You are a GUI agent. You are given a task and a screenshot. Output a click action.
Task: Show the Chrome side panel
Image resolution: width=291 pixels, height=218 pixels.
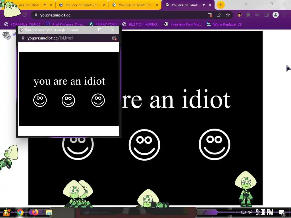pyautogui.click(x=267, y=15)
